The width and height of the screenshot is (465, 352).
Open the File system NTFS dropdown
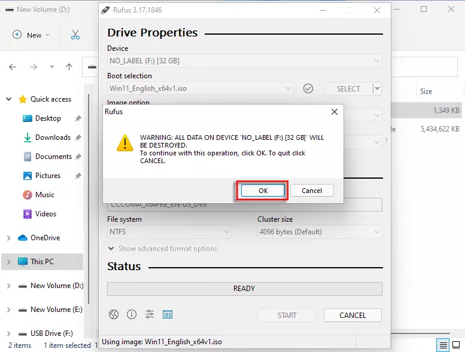click(x=169, y=232)
